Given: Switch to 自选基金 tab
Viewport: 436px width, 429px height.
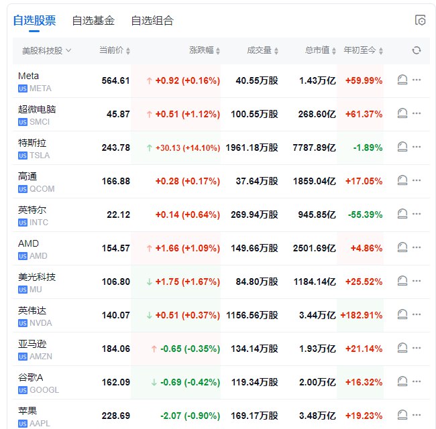Looking at the screenshot, I should 93,21.
